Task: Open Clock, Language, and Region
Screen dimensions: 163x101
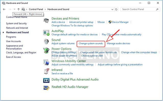Action: pyautogui.click(x=21, y=53)
